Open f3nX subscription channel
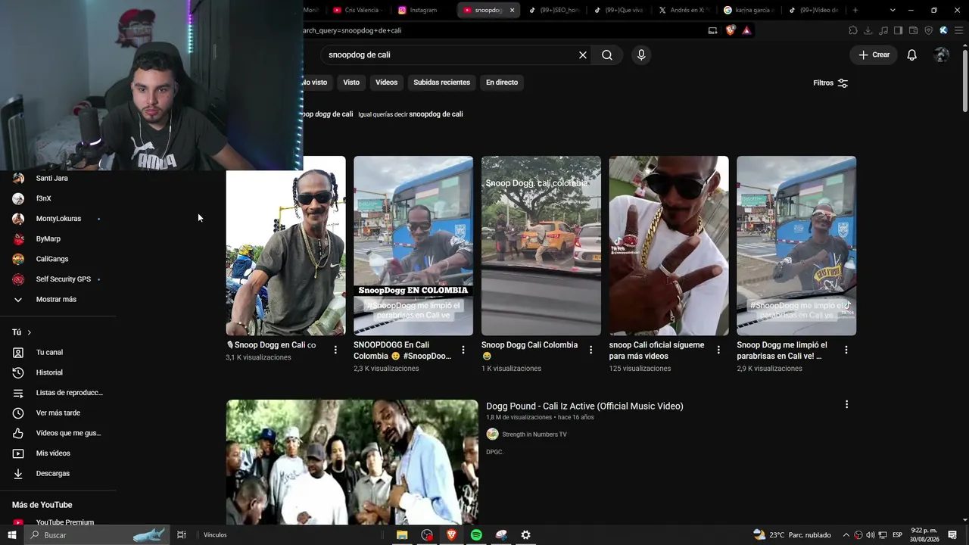Screen dimensions: 969x545 tap(44, 198)
